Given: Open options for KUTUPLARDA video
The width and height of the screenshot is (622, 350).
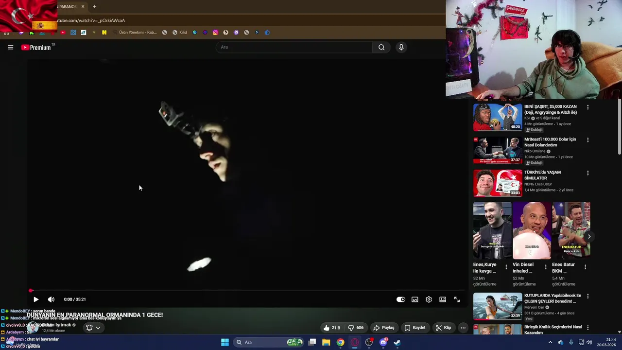Looking at the screenshot, I should coord(587,296).
